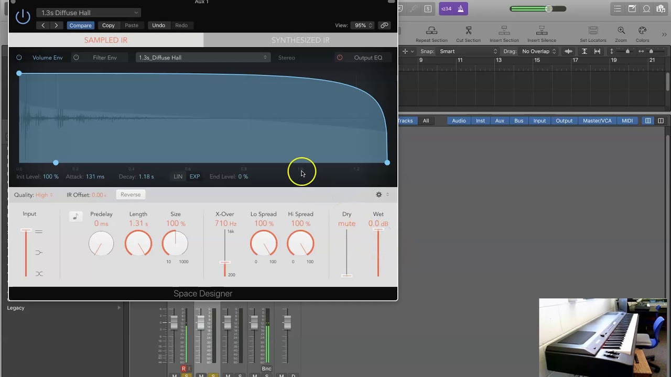
Task: Toggle the Solo S button in control bar
Action: (428, 9)
